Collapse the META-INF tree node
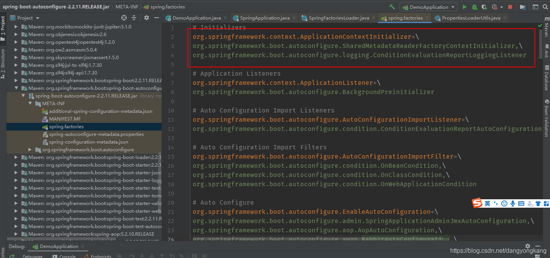 [30, 103]
